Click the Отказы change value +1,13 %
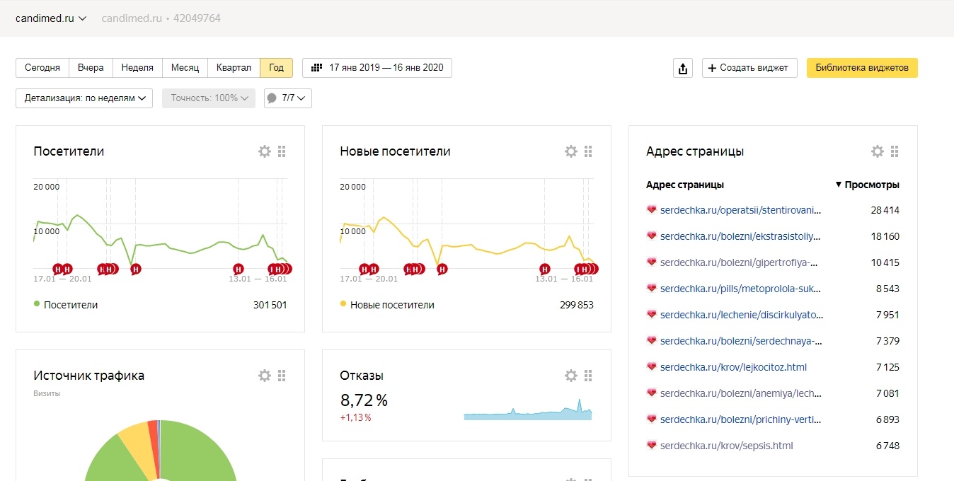 pos(356,418)
